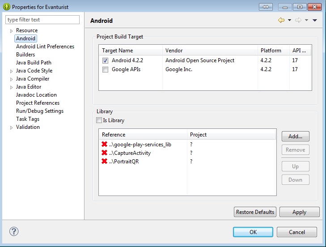
Task: Expand the Resource tree node
Action: [x=12, y=31]
